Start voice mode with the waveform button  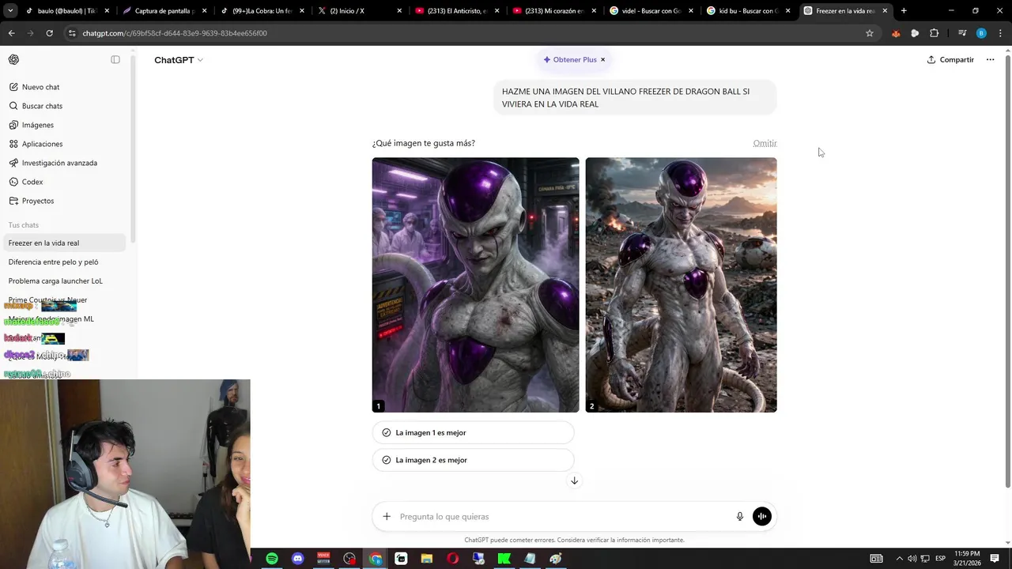[762, 517]
